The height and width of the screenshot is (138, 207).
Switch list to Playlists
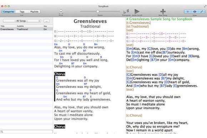tap(34, 12)
